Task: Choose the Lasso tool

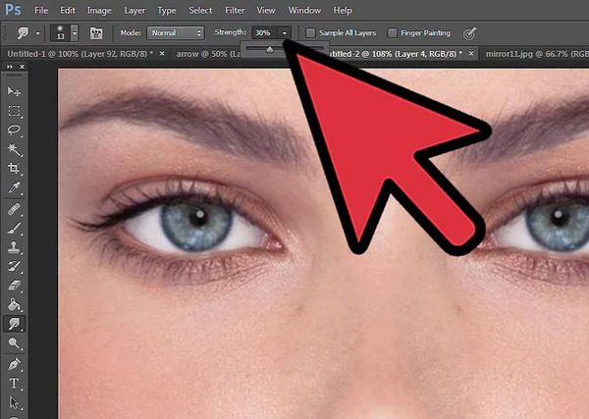Action: [x=14, y=130]
